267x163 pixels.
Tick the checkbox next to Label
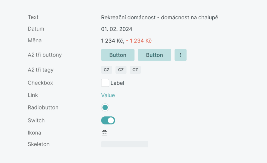(x=105, y=83)
